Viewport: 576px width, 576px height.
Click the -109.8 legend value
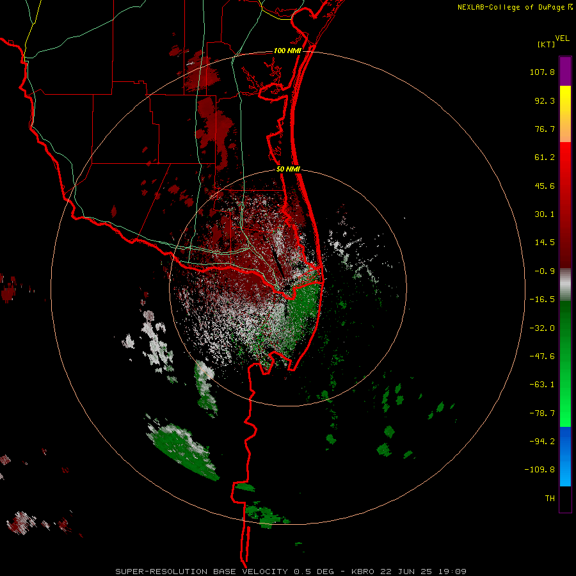tap(540, 470)
